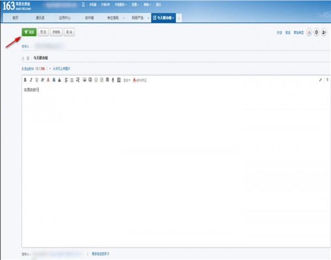This screenshot has height=260, width=331.
Task: Close the 考拉海购 tab
Action: pos(124,18)
